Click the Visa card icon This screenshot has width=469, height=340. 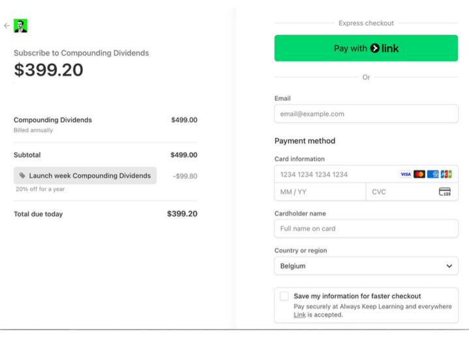406,174
